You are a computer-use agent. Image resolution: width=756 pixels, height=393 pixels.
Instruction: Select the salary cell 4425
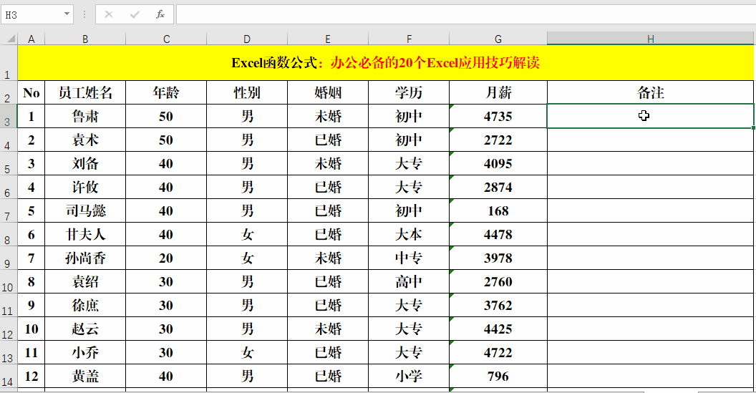click(498, 329)
